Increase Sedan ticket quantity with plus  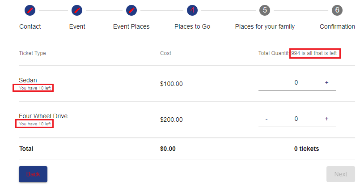pyautogui.click(x=326, y=83)
